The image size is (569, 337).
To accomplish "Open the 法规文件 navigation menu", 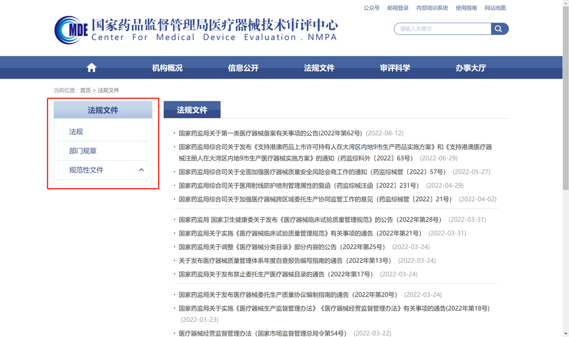I will 319,68.
